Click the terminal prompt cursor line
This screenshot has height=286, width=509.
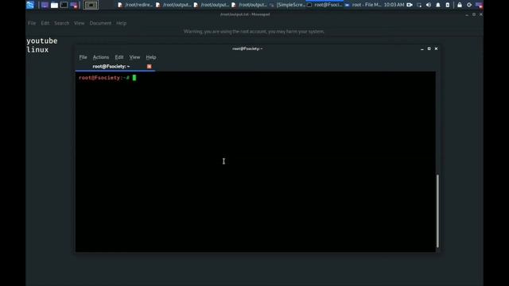pyautogui.click(x=134, y=78)
